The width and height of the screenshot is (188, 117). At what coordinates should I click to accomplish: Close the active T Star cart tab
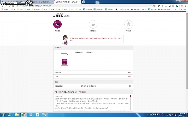coord(79,2)
